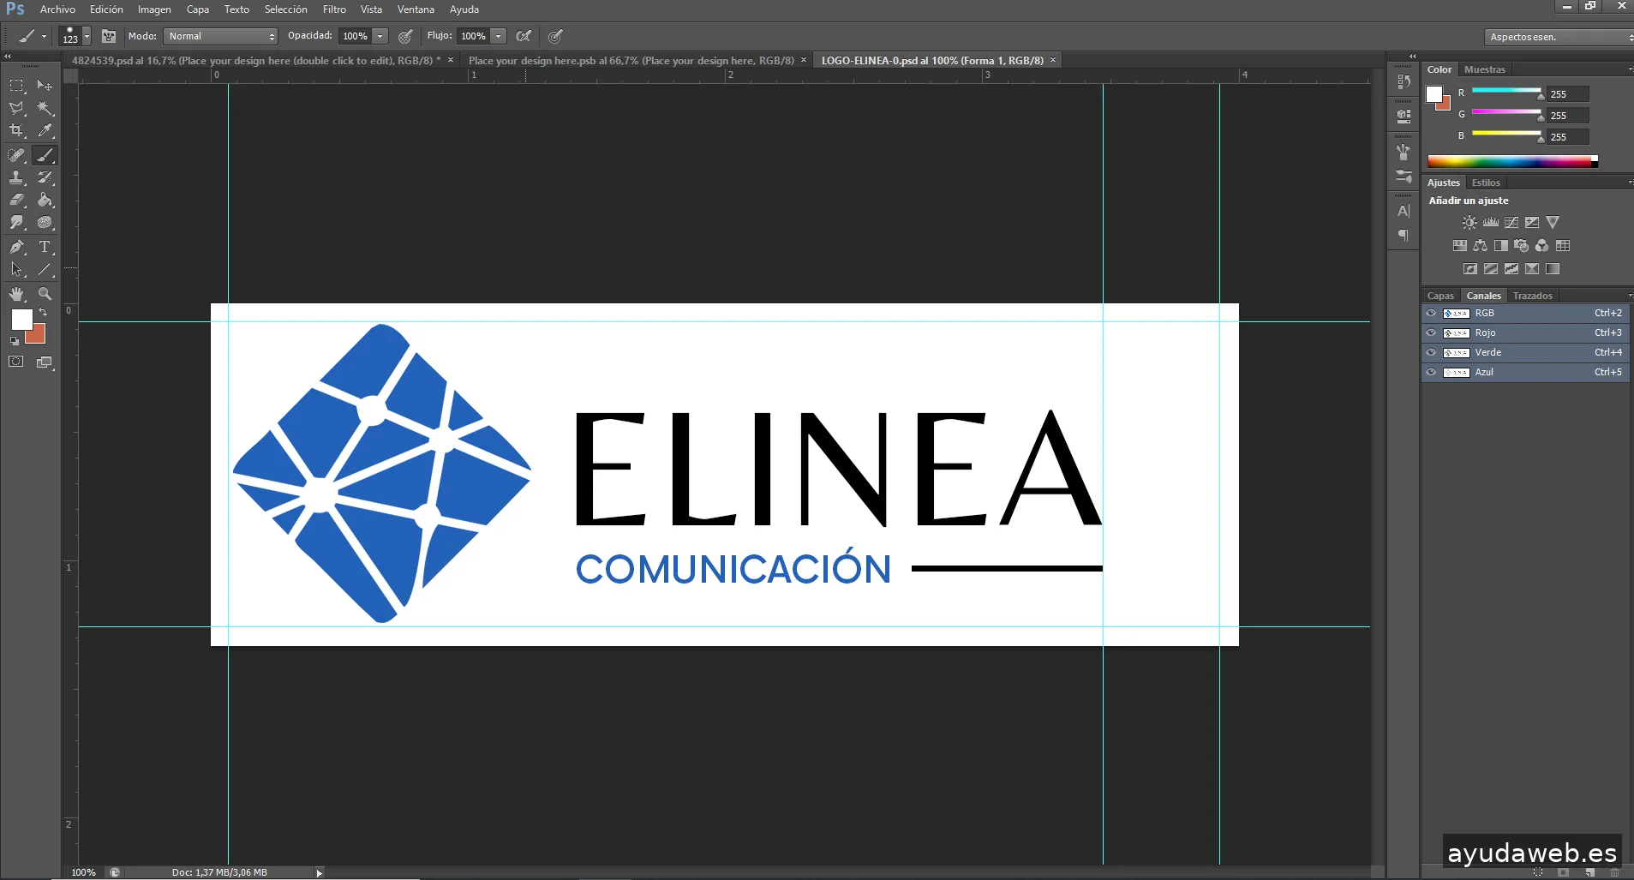Hide the Rojo channel eye icon

pos(1431,332)
